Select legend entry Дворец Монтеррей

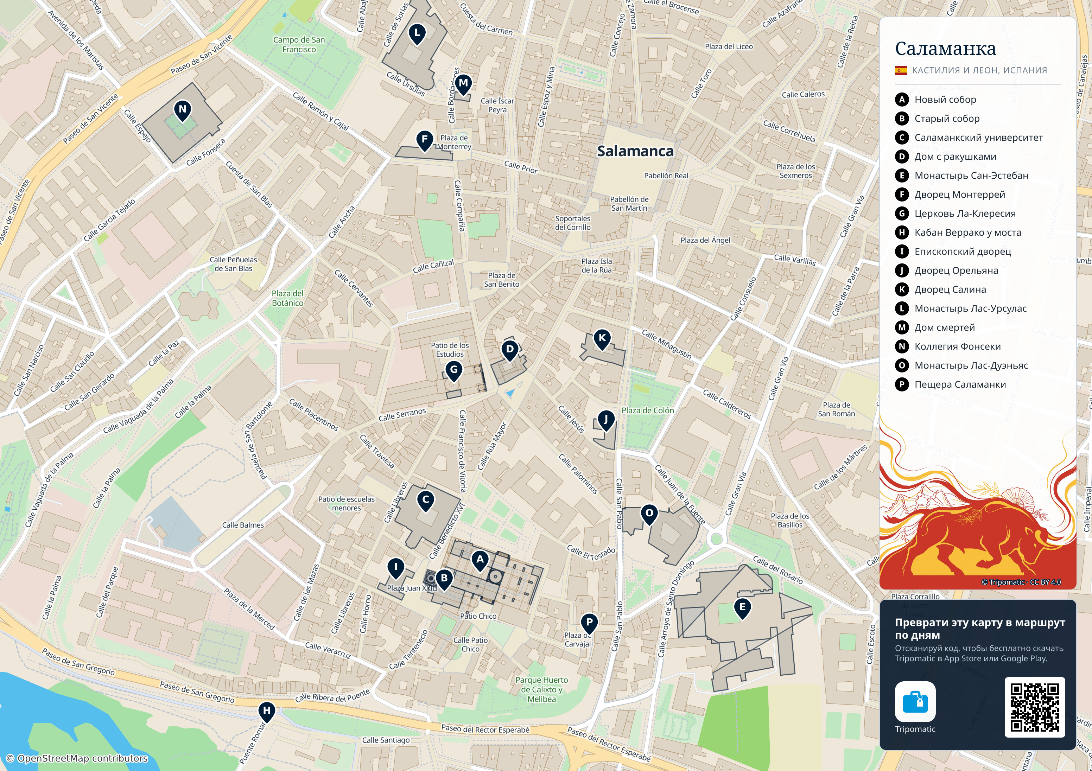point(959,195)
